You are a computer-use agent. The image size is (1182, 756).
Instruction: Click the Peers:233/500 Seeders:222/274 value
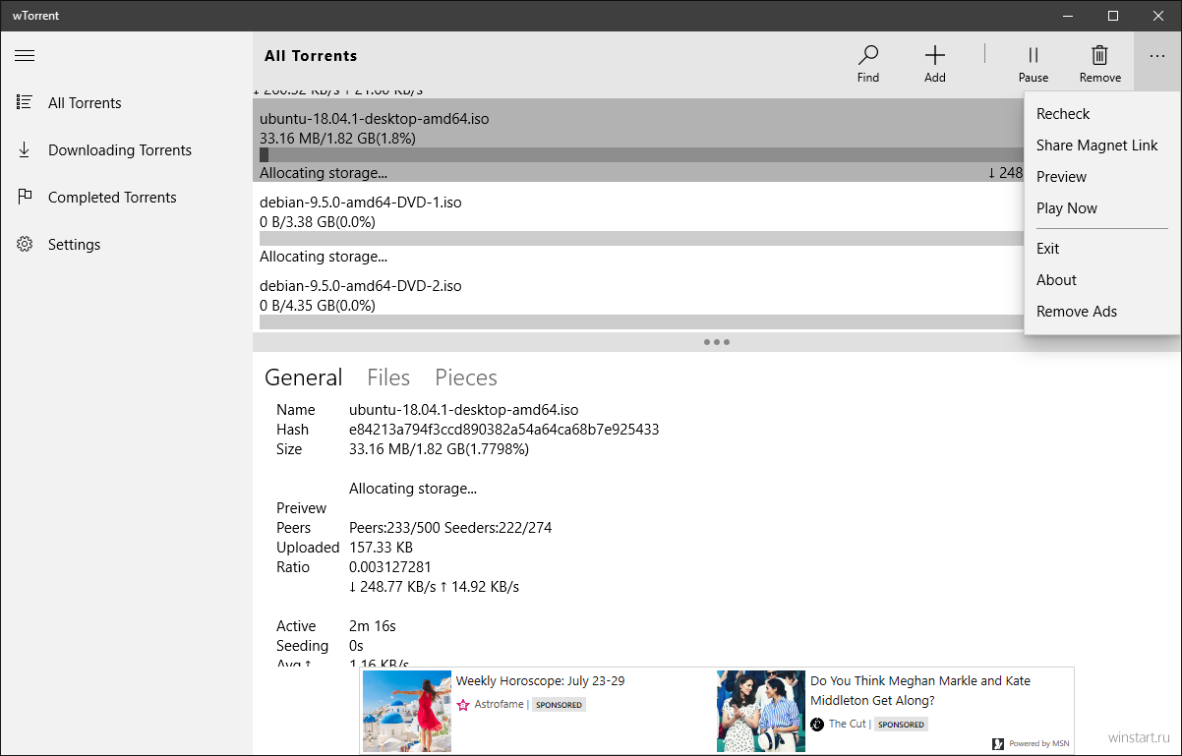450,528
